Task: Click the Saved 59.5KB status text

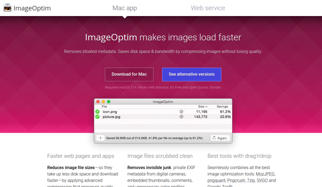Action: 154,138
